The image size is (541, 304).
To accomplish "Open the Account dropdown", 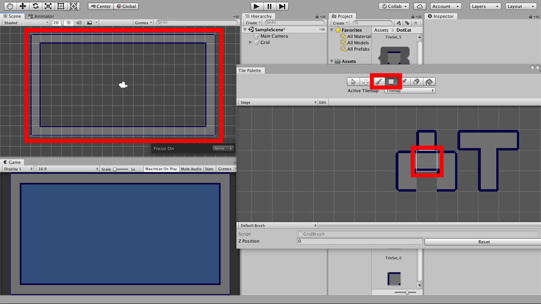I will [445, 6].
